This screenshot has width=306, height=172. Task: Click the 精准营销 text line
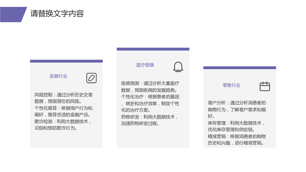[237, 140]
